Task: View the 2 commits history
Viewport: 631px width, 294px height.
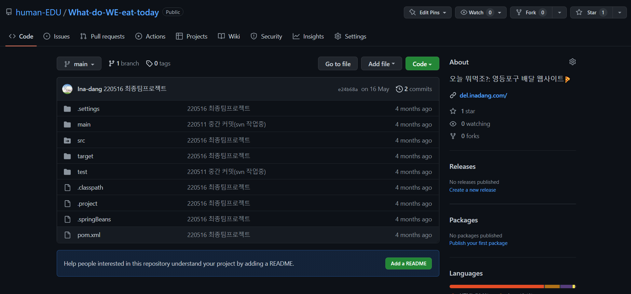Action: (x=414, y=89)
